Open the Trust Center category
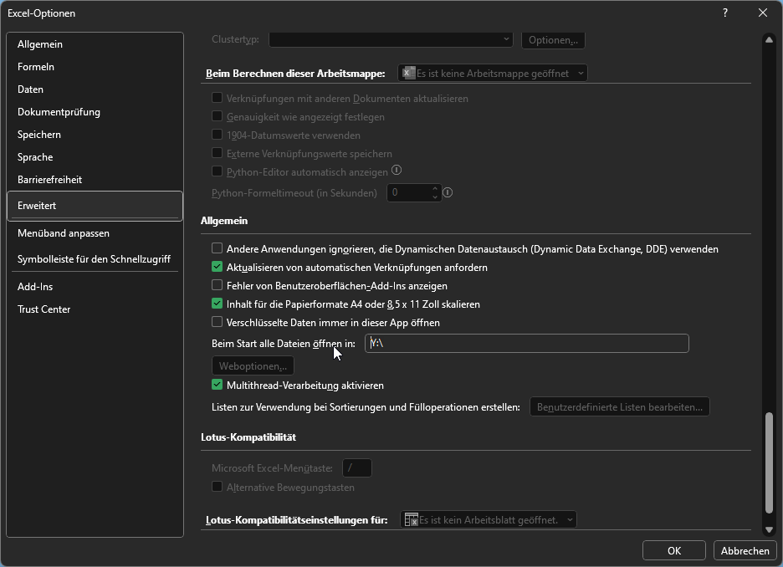The height and width of the screenshot is (567, 783). (x=43, y=309)
